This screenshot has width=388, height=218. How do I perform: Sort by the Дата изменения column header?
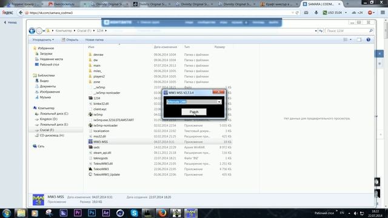(166, 47)
